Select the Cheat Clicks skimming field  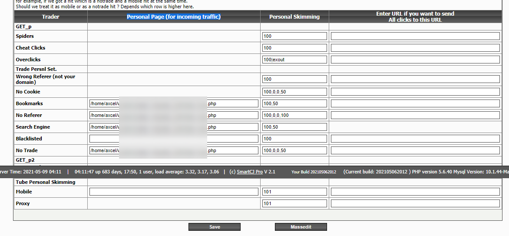295,48
